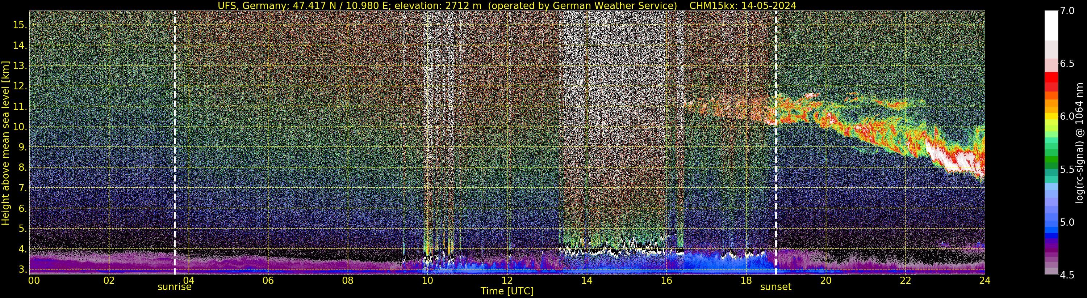Click the 14 hour tick on the time axis

[x=586, y=280]
